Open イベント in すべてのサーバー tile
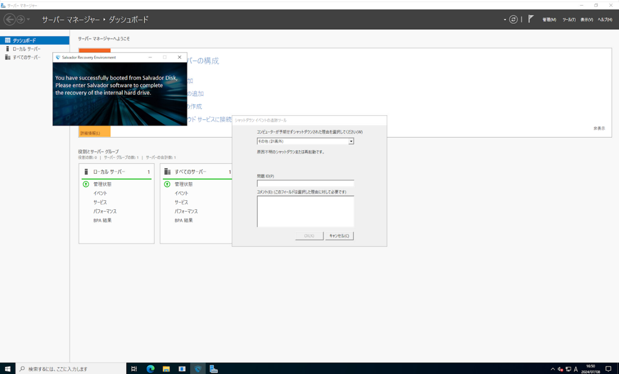The height and width of the screenshot is (374, 619). [x=182, y=193]
